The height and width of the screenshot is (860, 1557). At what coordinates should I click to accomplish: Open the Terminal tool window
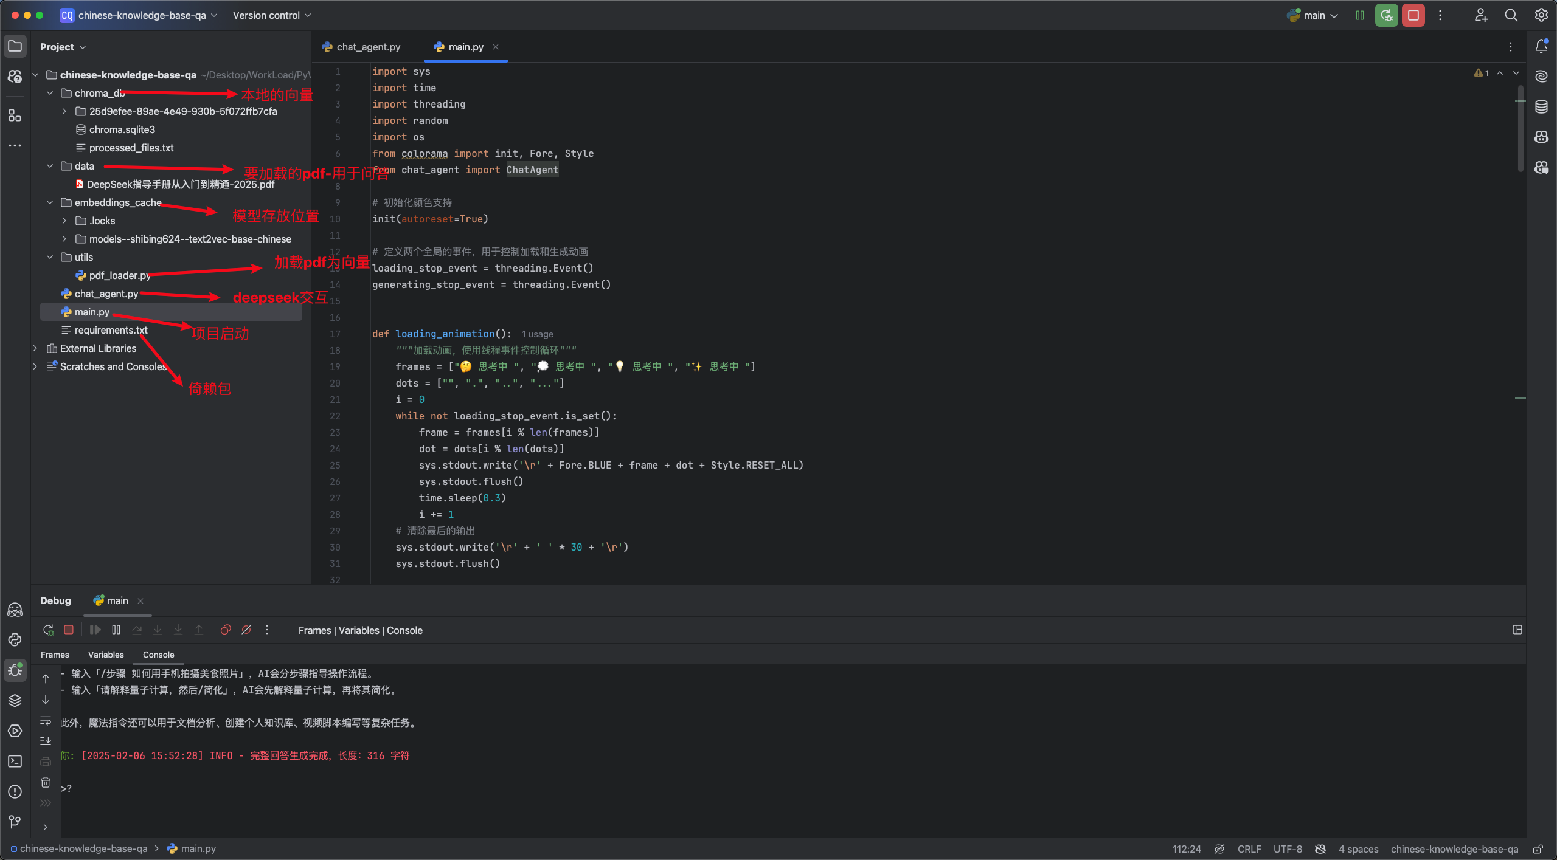[x=15, y=761]
